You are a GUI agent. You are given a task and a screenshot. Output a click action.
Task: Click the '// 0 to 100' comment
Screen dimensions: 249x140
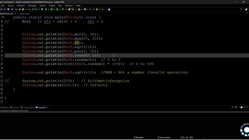point(141,64)
